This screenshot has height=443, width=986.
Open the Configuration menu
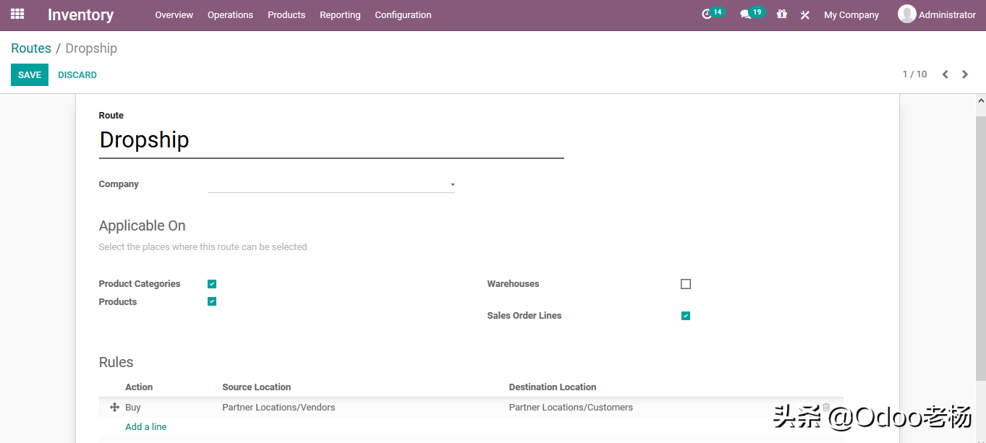coord(403,15)
